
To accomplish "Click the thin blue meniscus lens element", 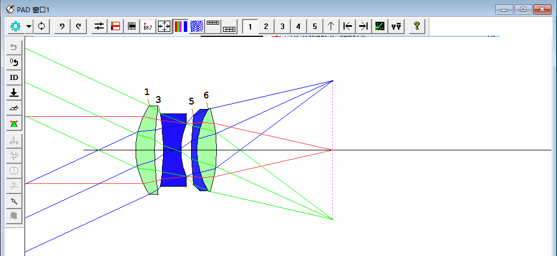I will [194, 150].
